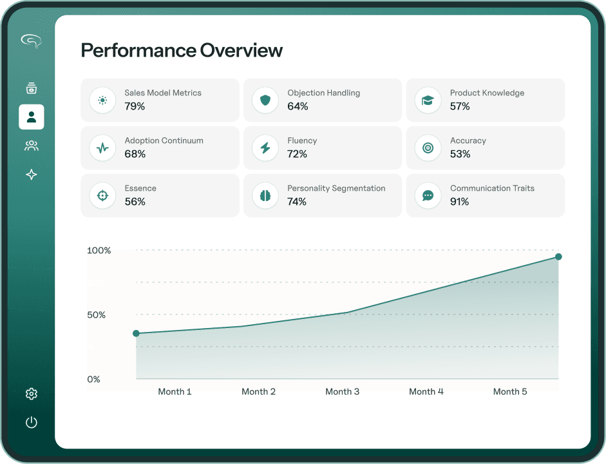The height and width of the screenshot is (464, 606).
Task: Open the Fluency card
Action: 323,148
